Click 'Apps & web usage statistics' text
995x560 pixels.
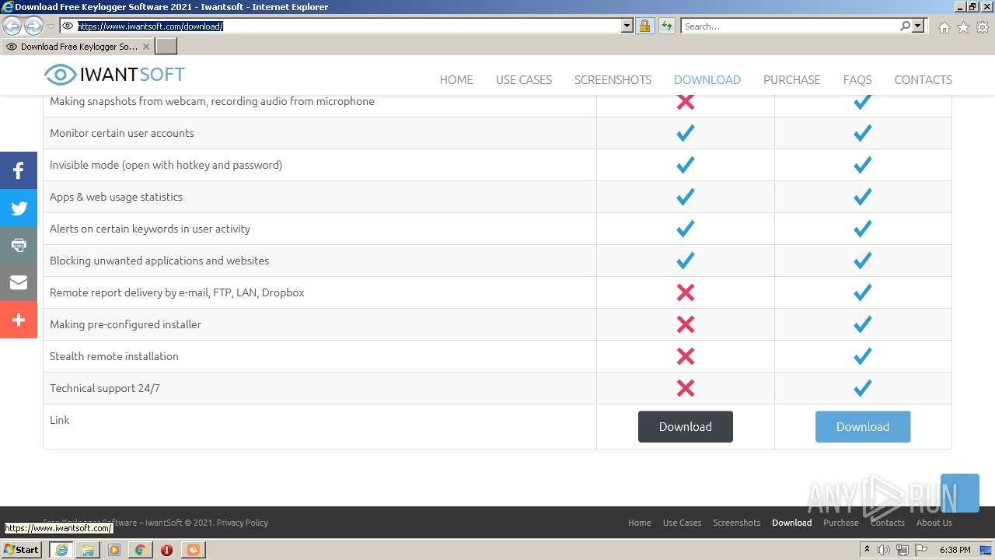point(117,197)
